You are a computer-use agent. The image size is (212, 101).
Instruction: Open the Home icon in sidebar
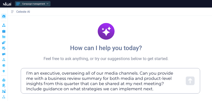click(4, 16)
